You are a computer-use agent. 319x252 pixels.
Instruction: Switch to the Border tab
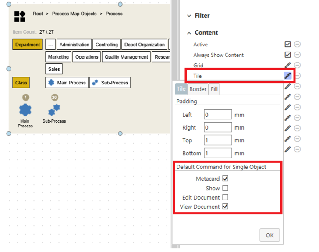coord(198,89)
